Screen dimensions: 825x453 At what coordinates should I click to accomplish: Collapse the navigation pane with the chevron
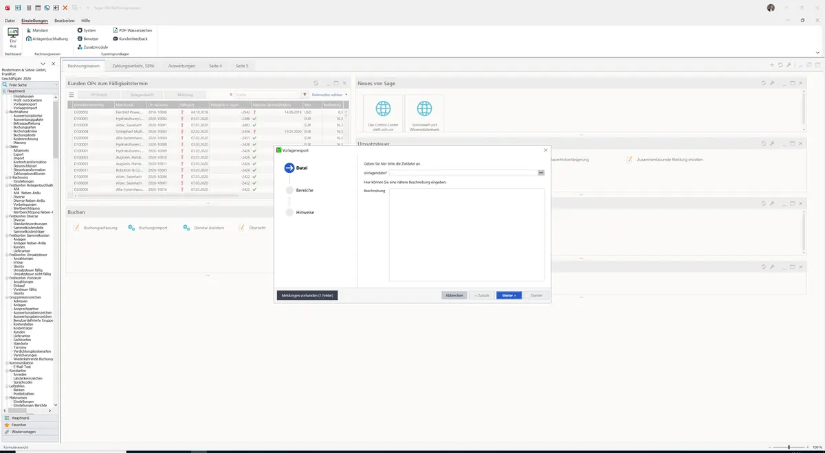click(43, 64)
